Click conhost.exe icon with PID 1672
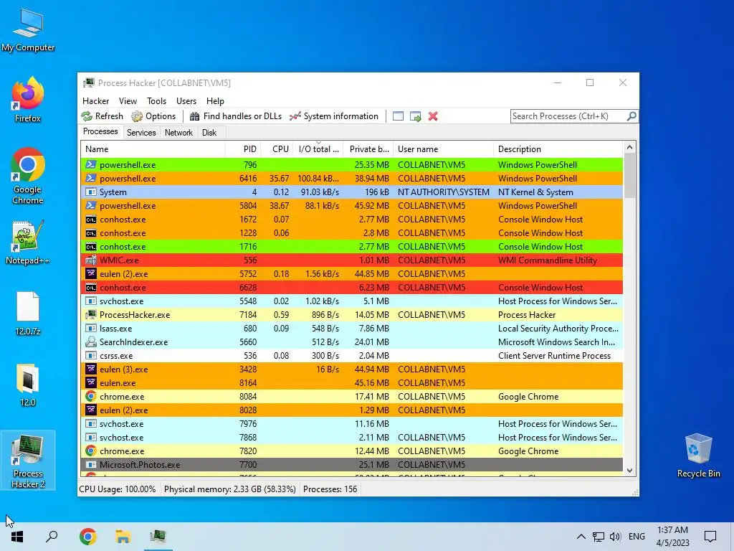The height and width of the screenshot is (551, 734). tap(91, 220)
